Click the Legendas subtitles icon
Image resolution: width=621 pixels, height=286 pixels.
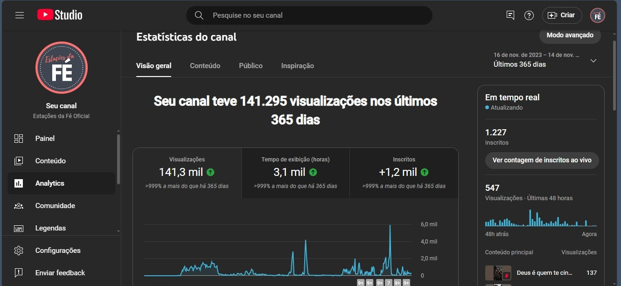pyautogui.click(x=19, y=228)
